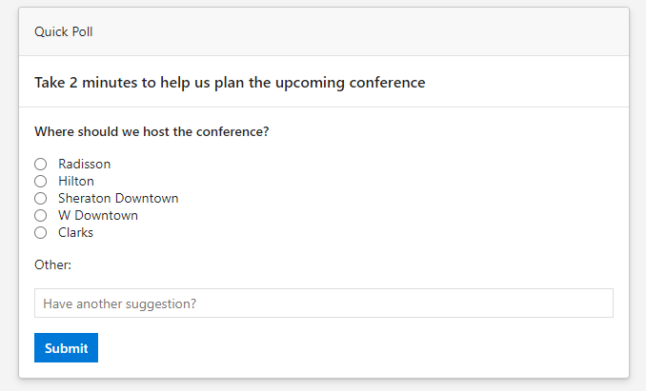The image size is (646, 391).
Task: Click the Quick Poll title text
Action: pyautogui.click(x=64, y=31)
